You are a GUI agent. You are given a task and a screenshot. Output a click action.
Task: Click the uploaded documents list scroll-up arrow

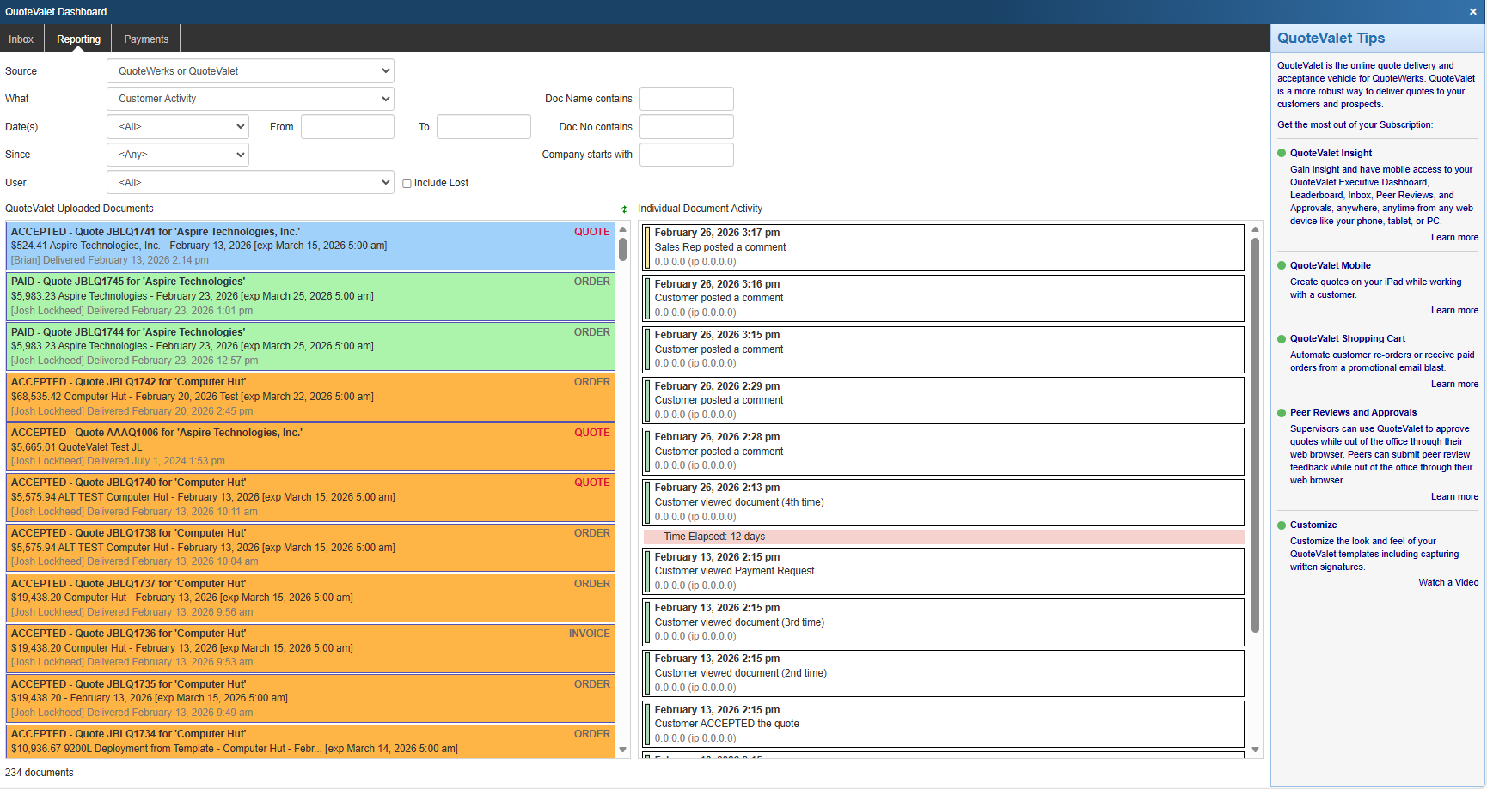[622, 230]
